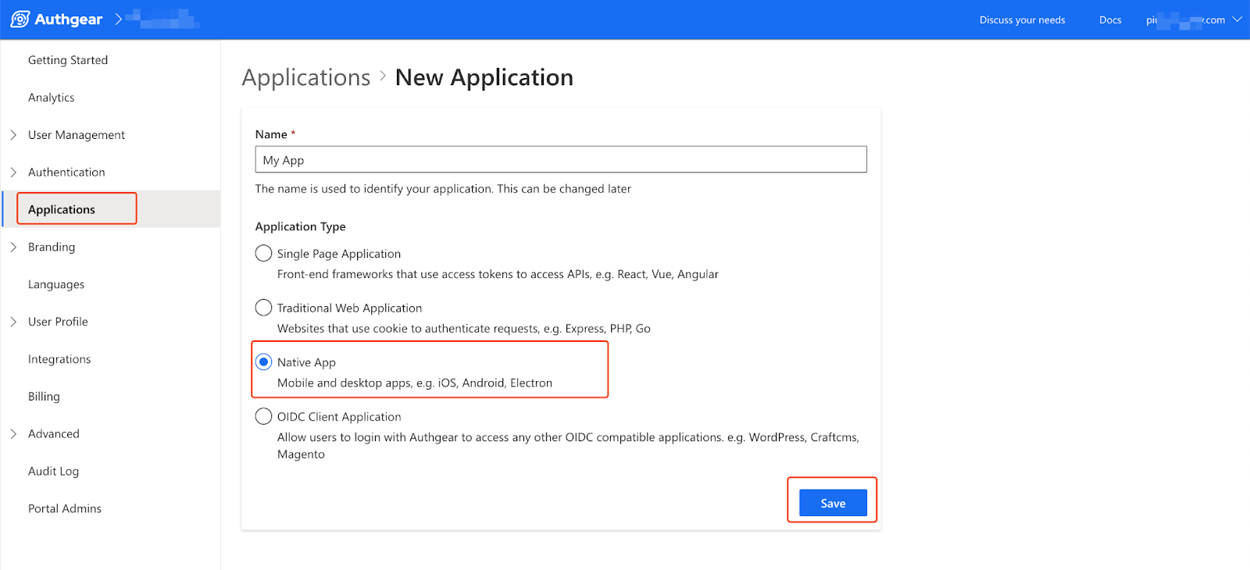The image size is (1250, 570).
Task: Focus the Name input field
Action: pos(561,160)
